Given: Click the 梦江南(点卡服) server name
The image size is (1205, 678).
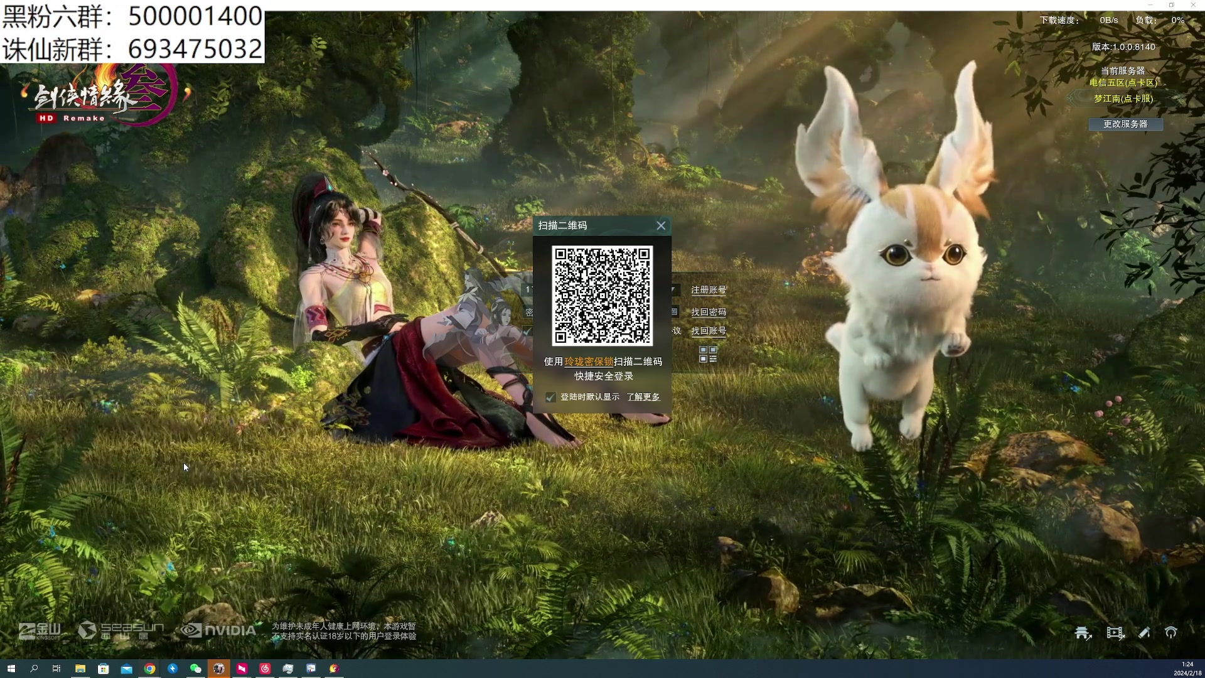Looking at the screenshot, I should tap(1123, 99).
